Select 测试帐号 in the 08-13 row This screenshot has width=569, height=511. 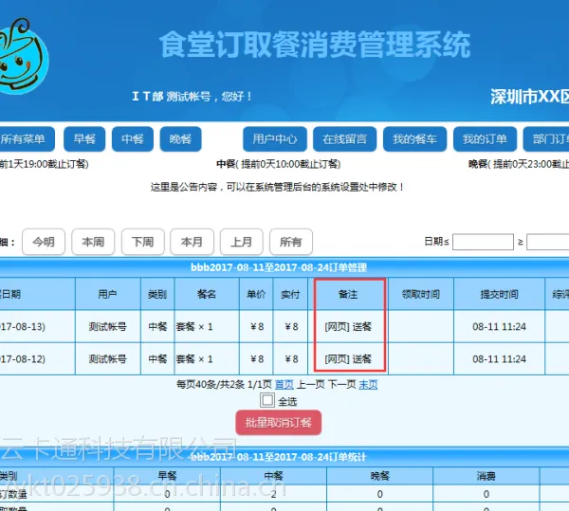click(x=108, y=327)
